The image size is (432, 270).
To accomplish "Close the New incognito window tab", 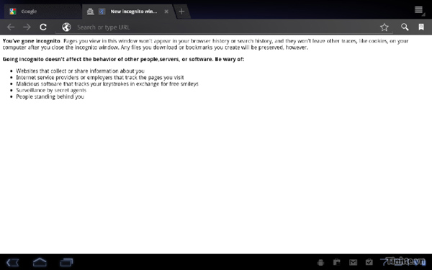I will 166,12.
